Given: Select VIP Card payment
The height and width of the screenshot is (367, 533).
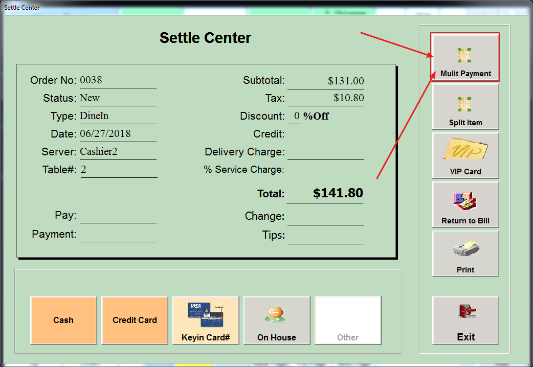Looking at the screenshot, I should click(x=465, y=155).
